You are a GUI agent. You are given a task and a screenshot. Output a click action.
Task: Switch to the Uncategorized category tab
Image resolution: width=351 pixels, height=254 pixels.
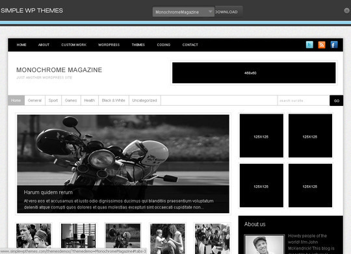pos(144,101)
